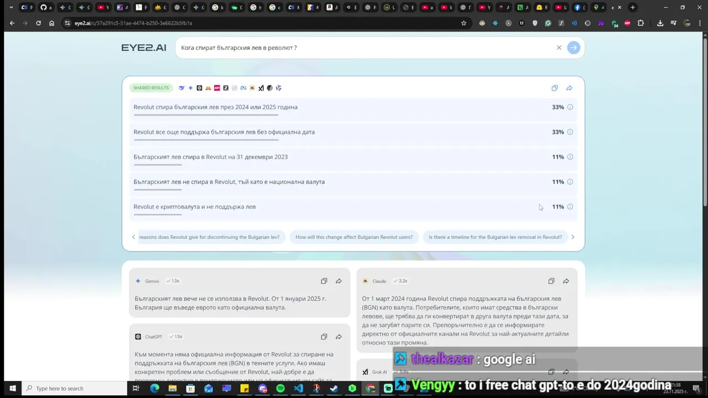
Task: Open Visual Studio Code from the taskbar
Action: [x=299, y=389]
